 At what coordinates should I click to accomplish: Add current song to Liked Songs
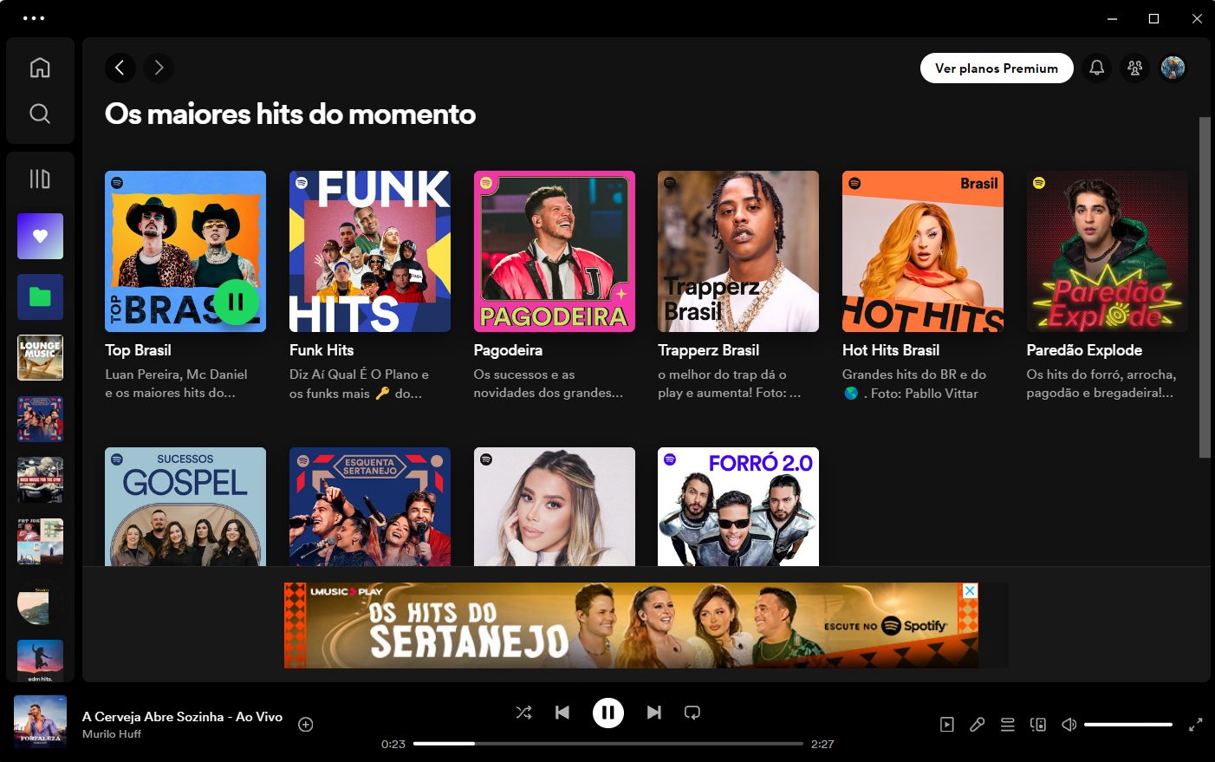pos(306,725)
